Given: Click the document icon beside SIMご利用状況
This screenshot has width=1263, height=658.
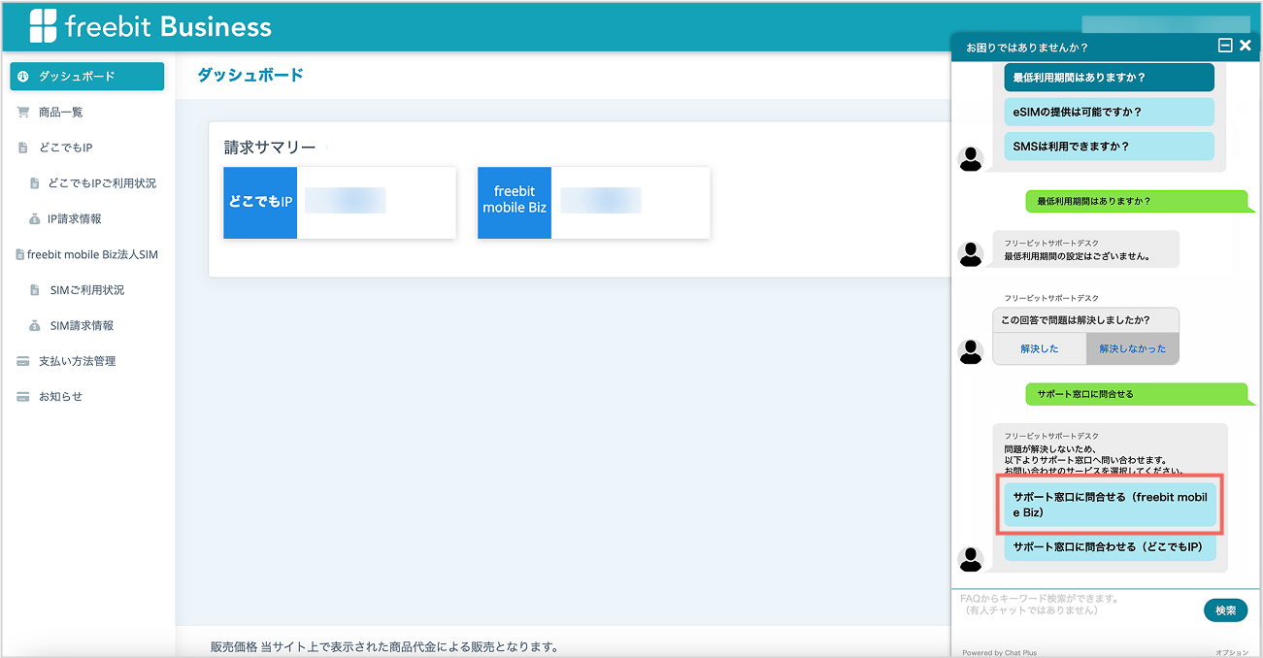Looking at the screenshot, I should [35, 290].
